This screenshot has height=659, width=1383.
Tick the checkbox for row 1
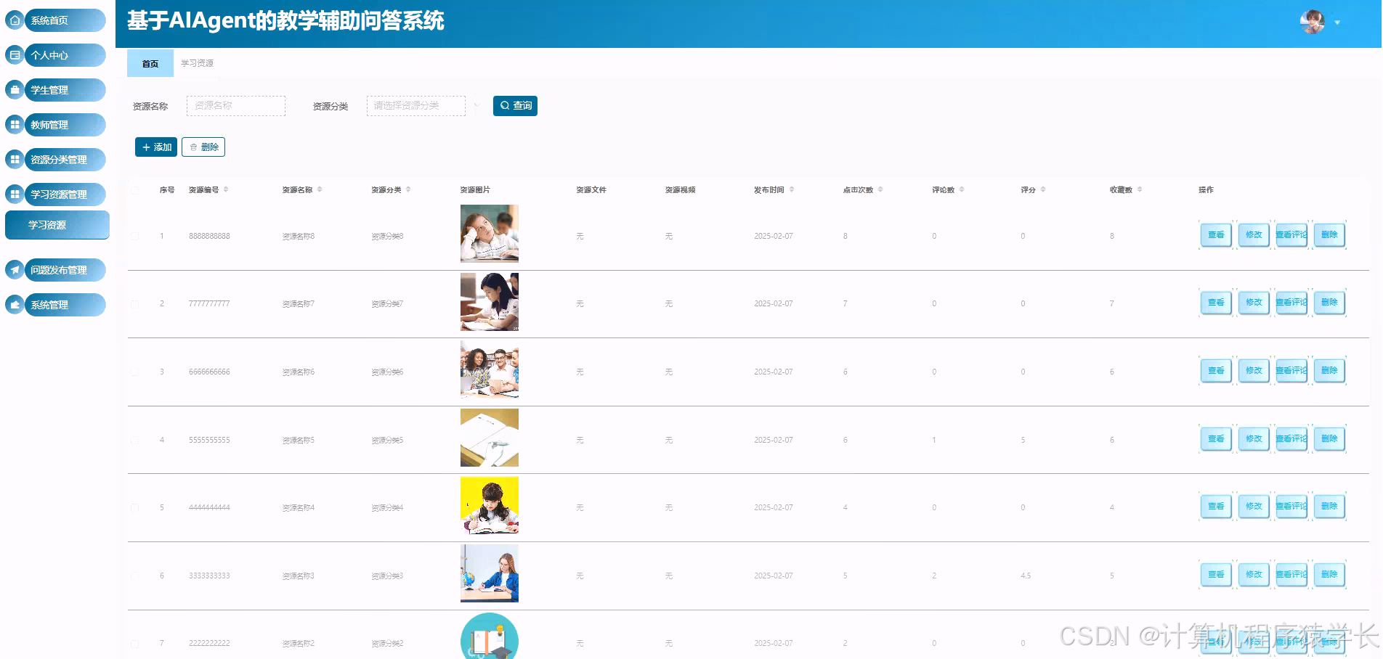coord(134,235)
